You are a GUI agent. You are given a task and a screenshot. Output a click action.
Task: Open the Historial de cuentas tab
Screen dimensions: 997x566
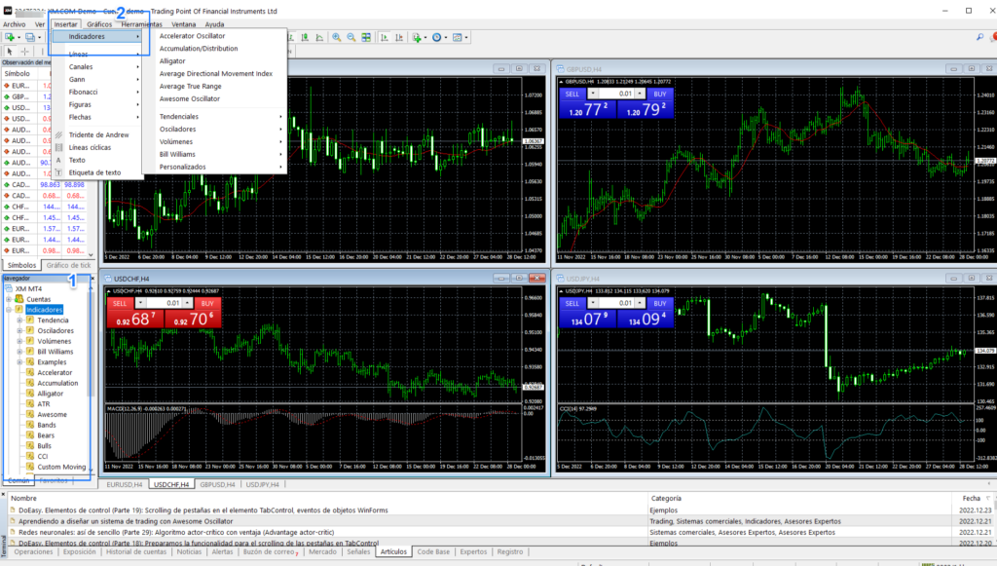tap(136, 552)
